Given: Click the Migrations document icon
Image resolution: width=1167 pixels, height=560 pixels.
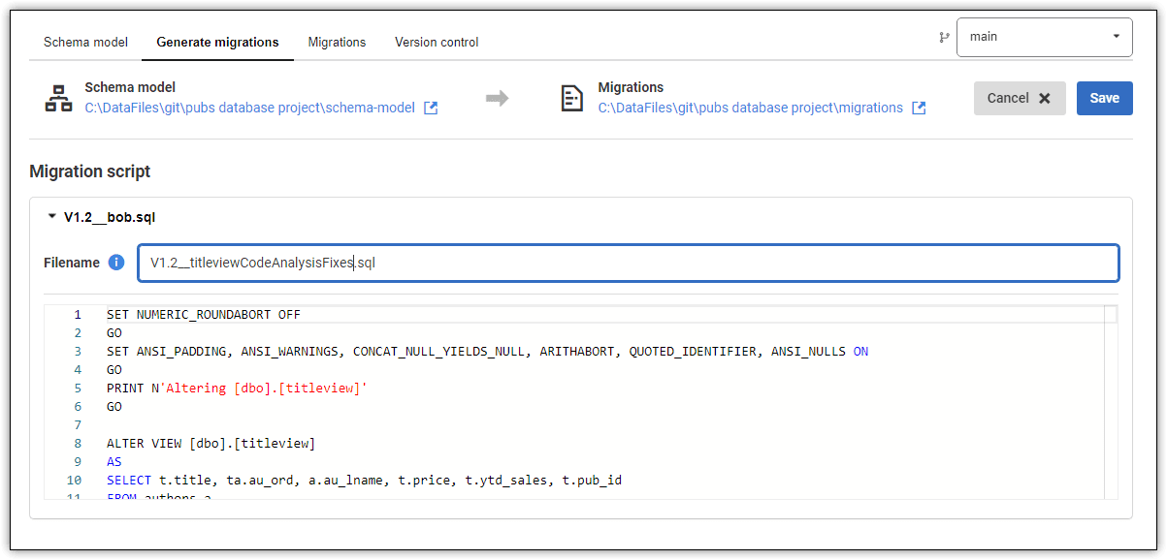Looking at the screenshot, I should tap(572, 98).
